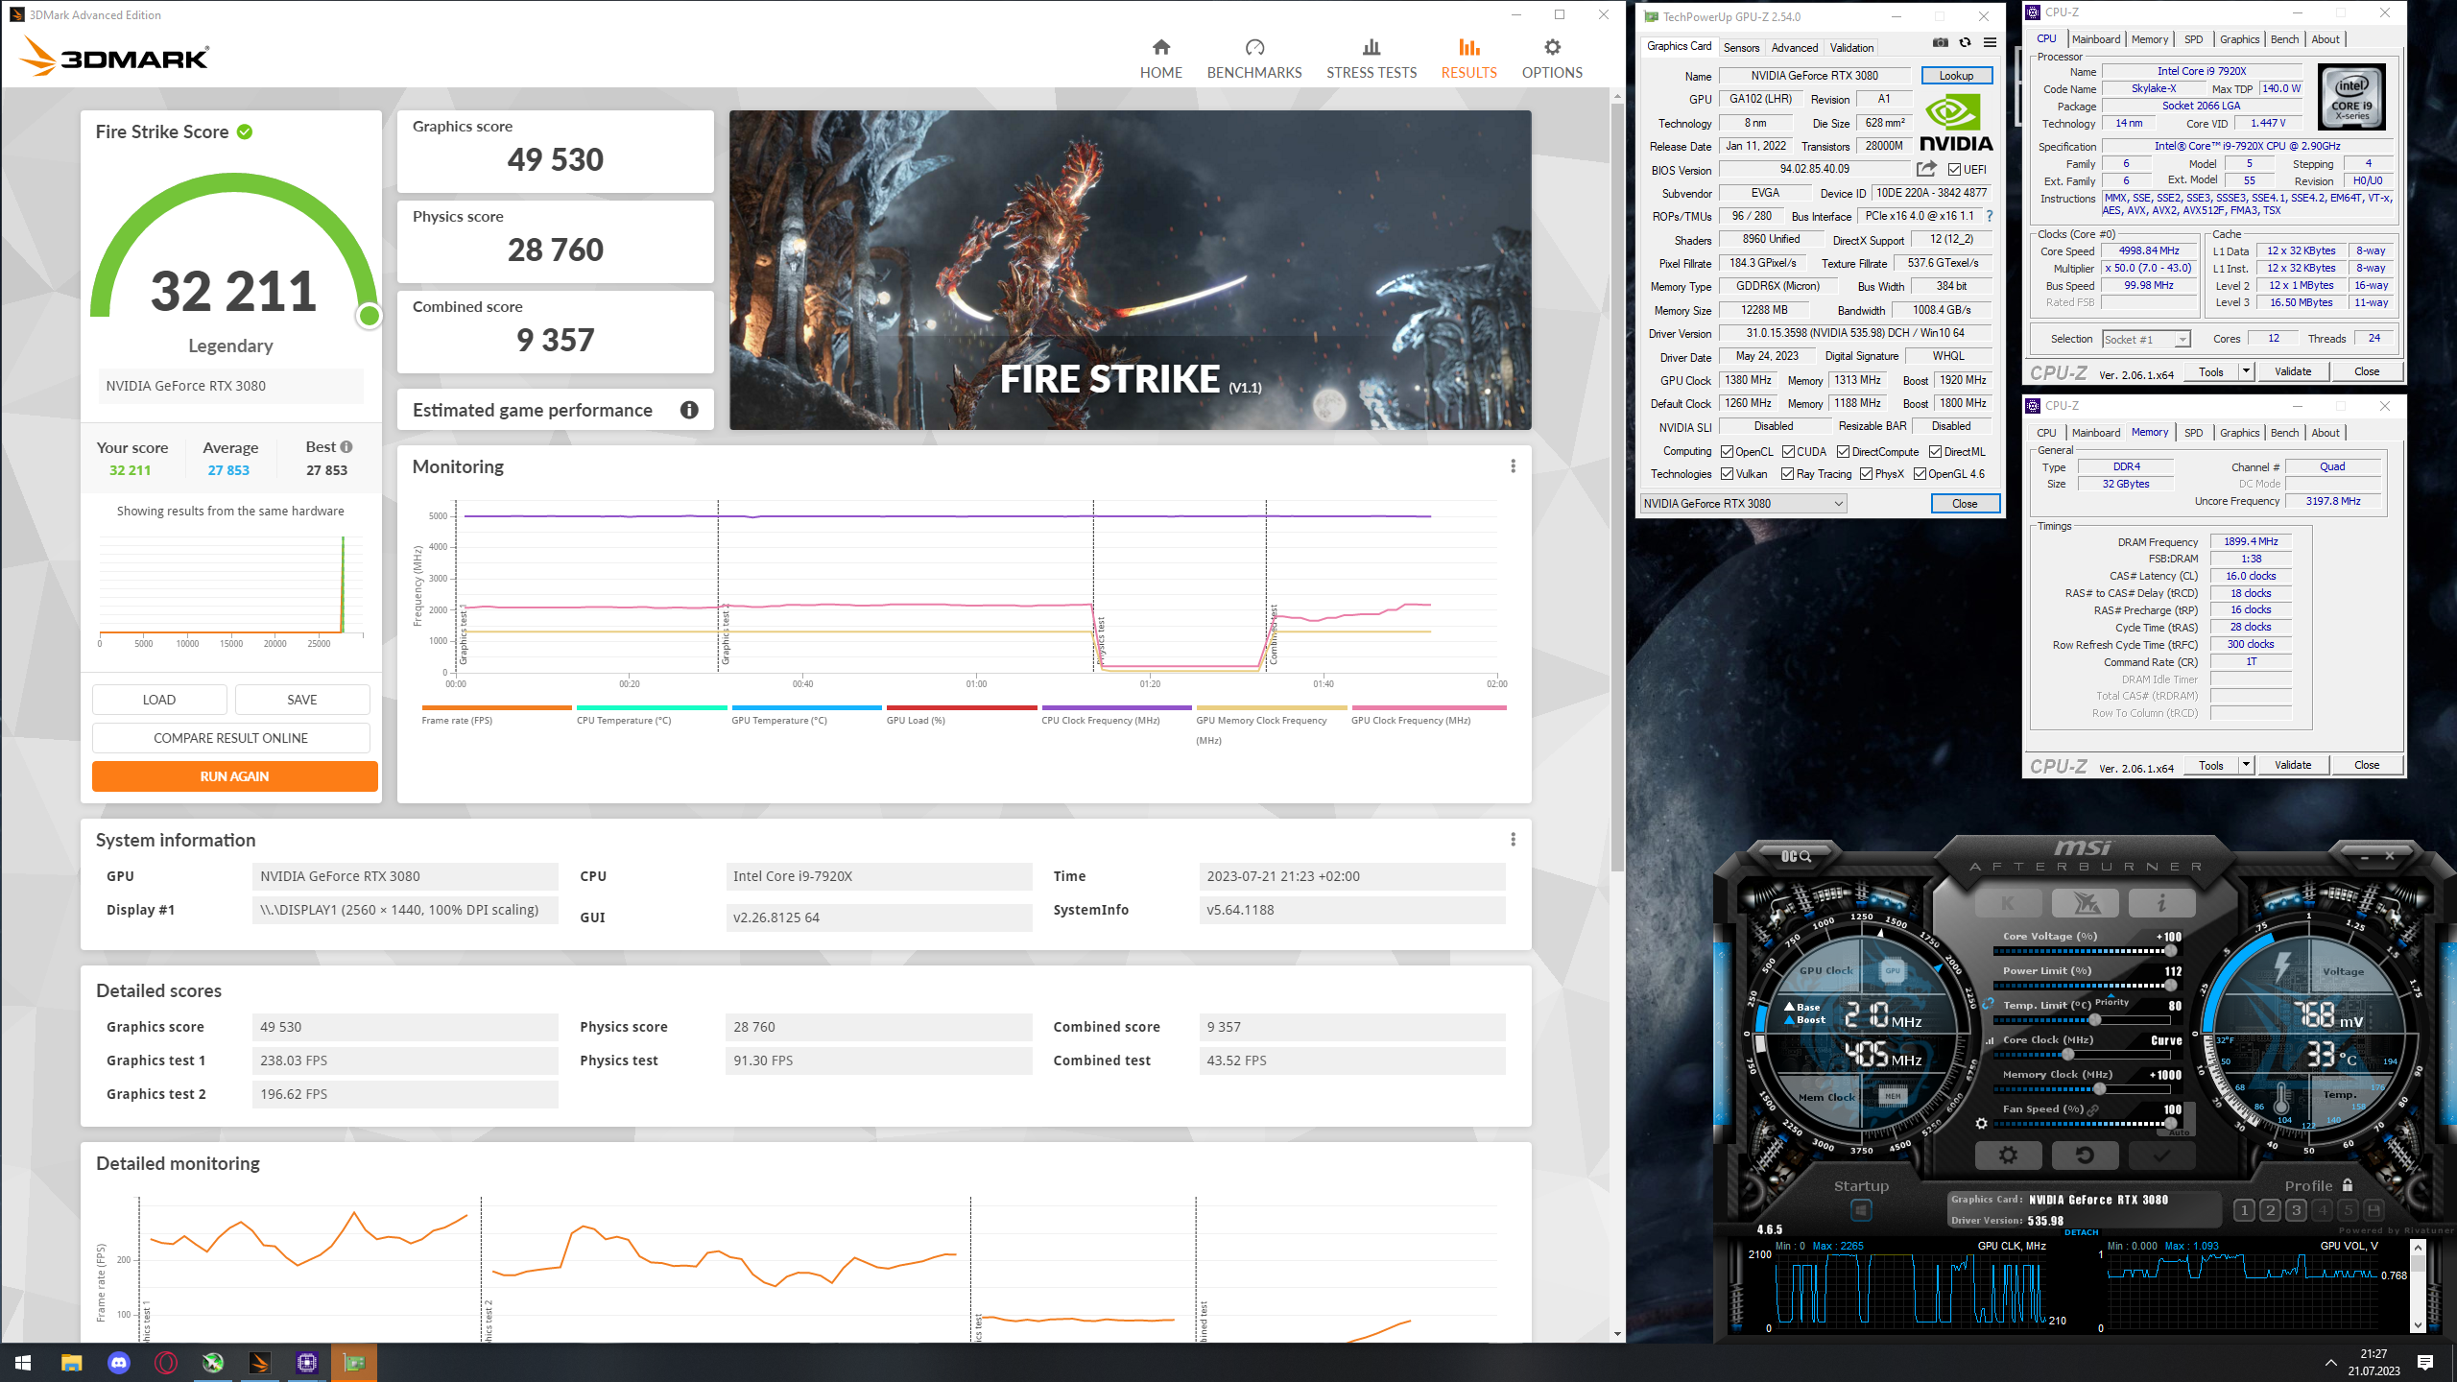Click the Memory Clock slider handle in Afterburner
Screen dimensions: 2457x1382
click(x=2100, y=1089)
